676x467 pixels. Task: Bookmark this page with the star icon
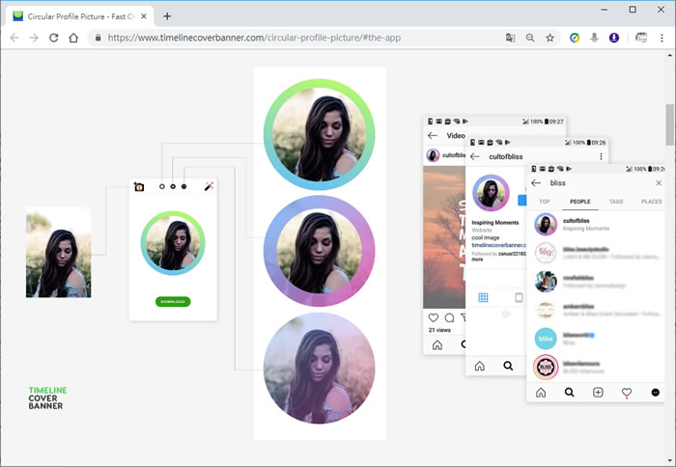pyautogui.click(x=550, y=38)
